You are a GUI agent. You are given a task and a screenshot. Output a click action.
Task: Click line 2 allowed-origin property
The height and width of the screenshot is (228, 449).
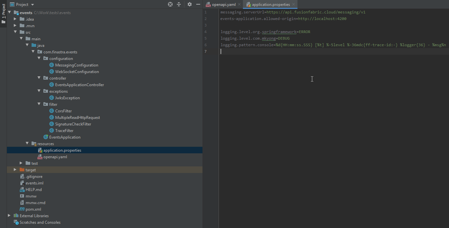(283, 19)
